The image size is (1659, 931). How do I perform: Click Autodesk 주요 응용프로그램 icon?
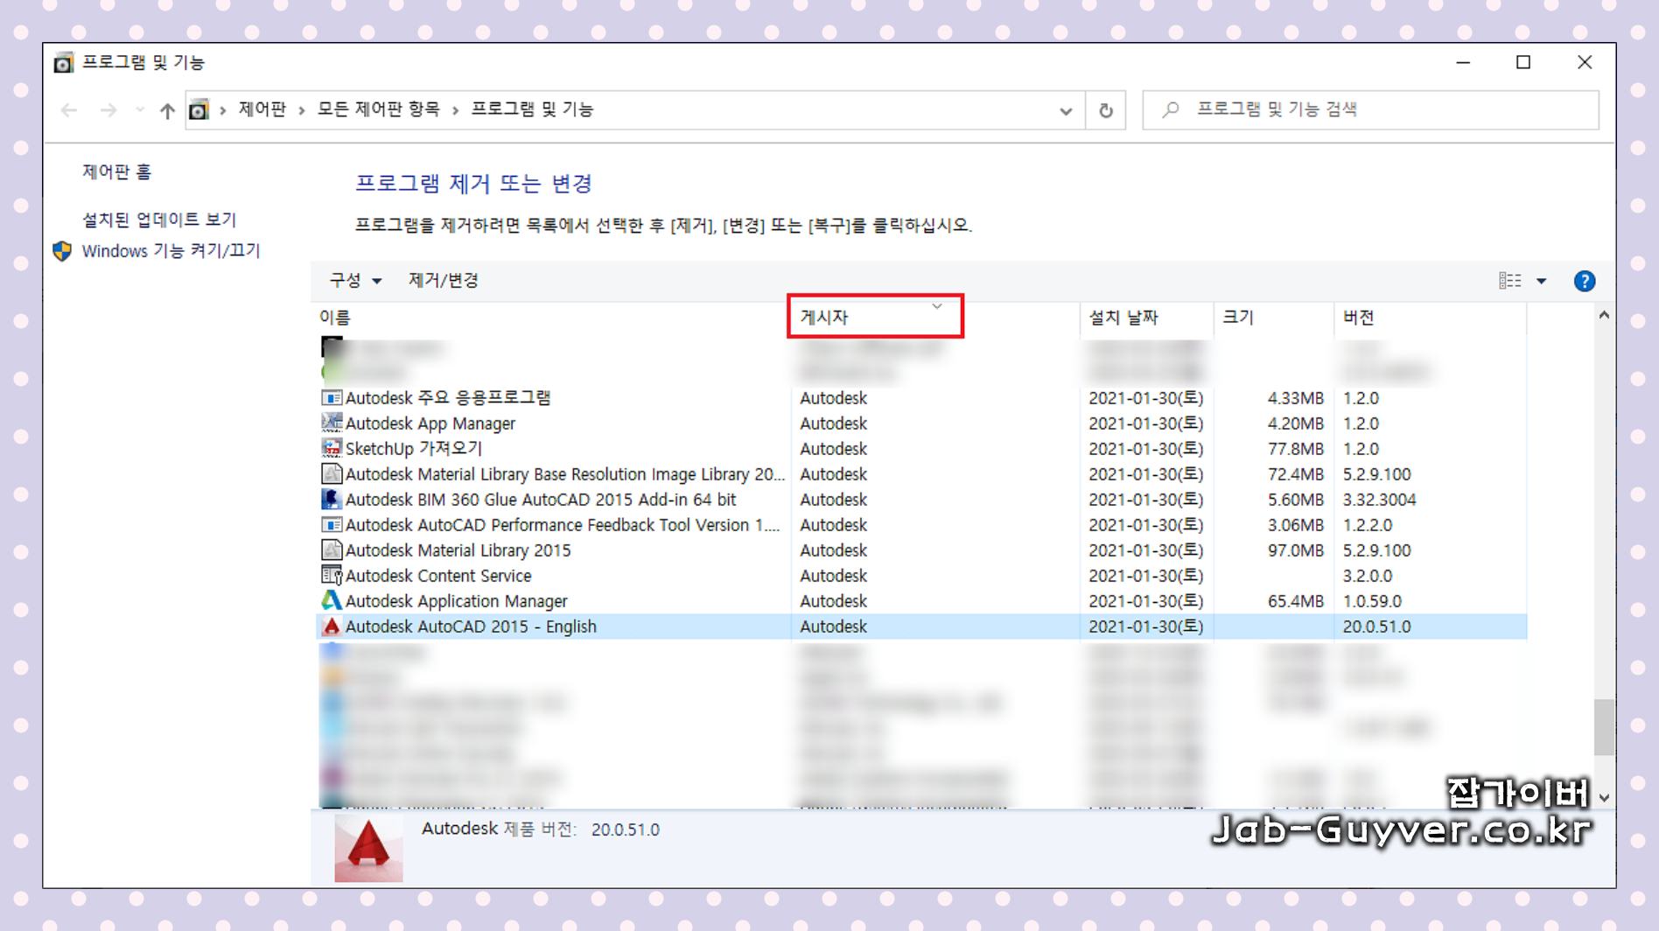click(x=332, y=398)
